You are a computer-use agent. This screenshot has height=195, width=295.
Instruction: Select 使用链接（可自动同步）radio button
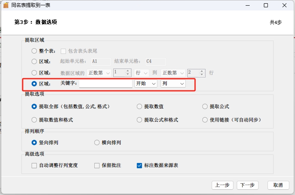click(x=205, y=120)
